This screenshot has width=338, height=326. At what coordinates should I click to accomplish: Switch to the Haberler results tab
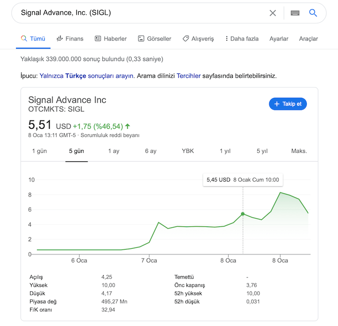tap(111, 39)
